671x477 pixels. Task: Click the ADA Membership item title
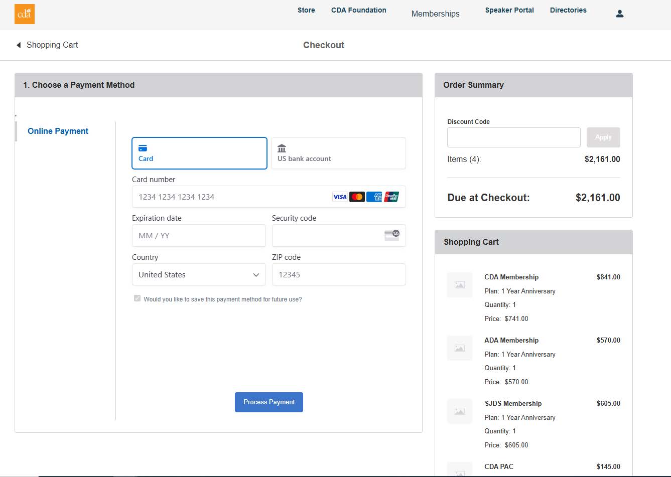tap(511, 341)
